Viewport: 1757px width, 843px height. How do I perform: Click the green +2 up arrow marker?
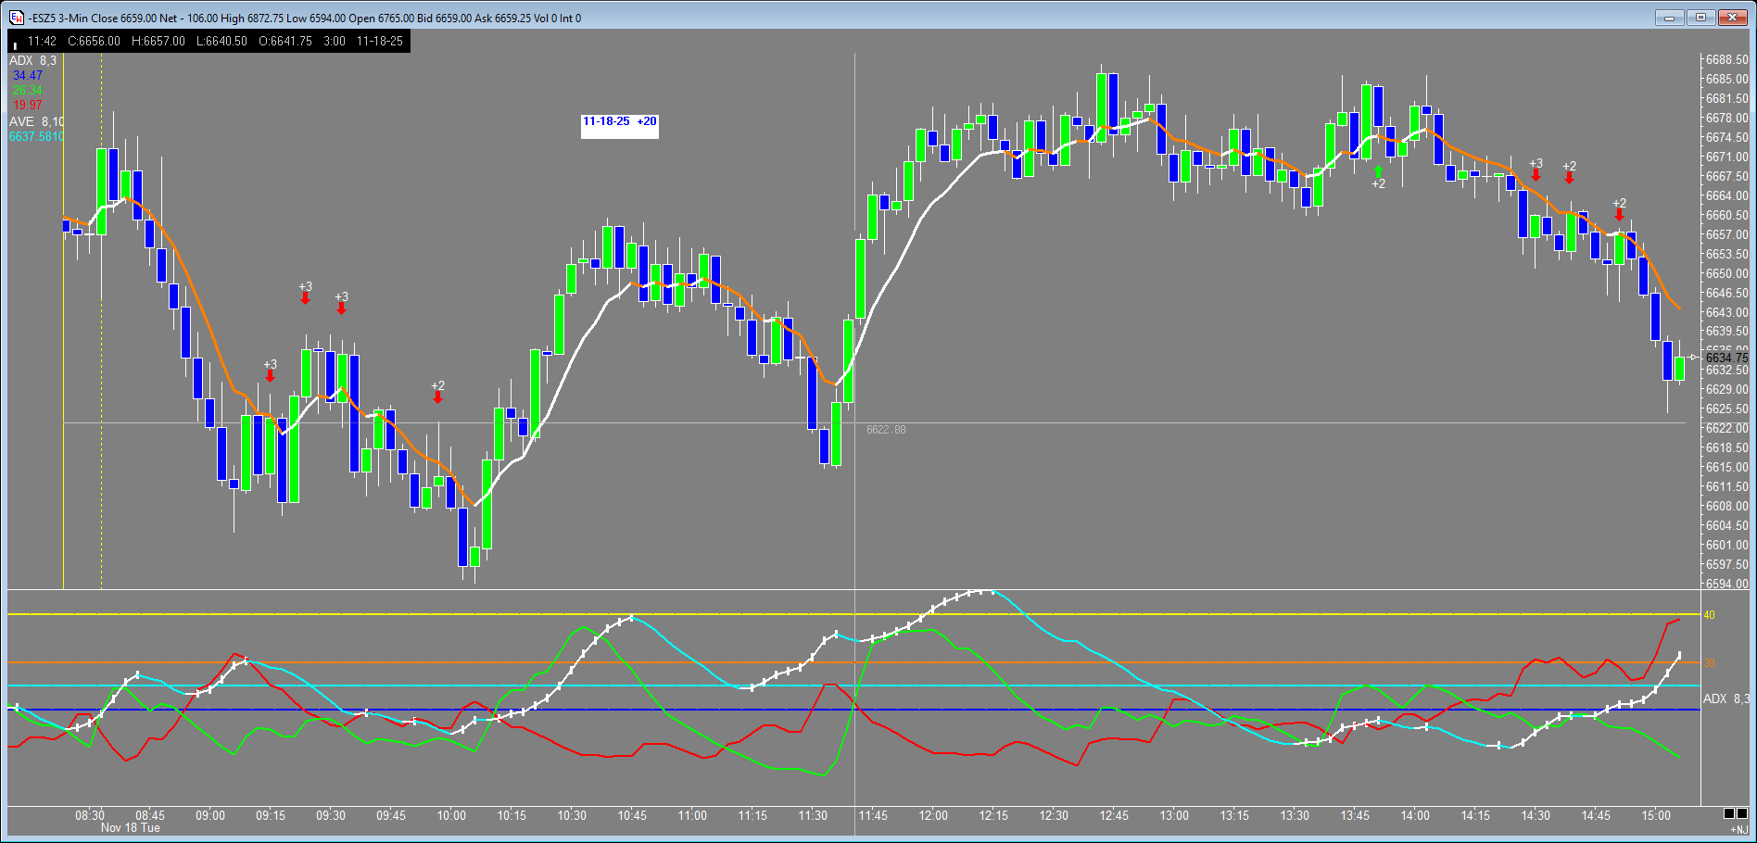(x=1378, y=171)
